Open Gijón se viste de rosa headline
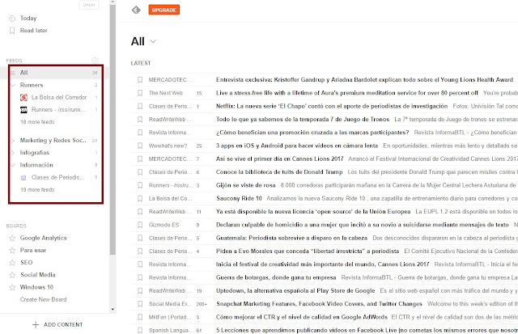Image resolution: width=518 pixels, height=334 pixels. click(245, 185)
